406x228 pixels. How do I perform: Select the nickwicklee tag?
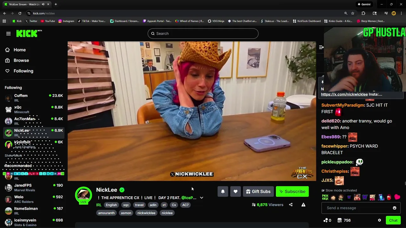(146, 213)
